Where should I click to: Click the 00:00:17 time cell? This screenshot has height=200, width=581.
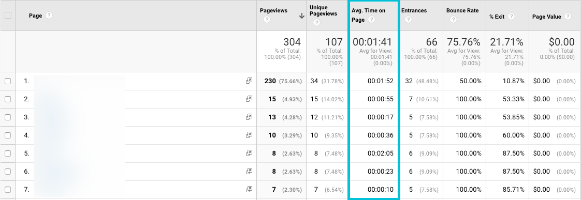tap(381, 117)
